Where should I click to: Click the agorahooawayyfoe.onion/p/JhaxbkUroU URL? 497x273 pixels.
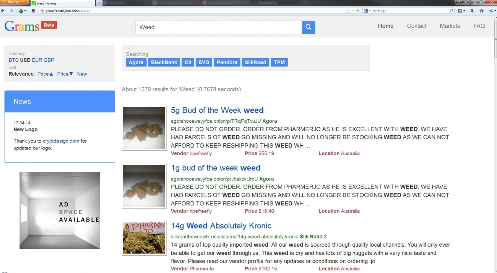coord(214,179)
